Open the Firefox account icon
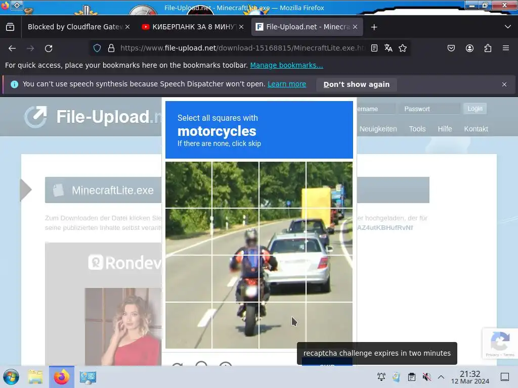 469,48
